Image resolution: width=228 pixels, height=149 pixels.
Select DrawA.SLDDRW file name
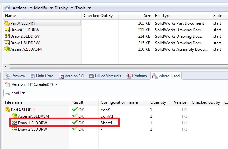25,30
